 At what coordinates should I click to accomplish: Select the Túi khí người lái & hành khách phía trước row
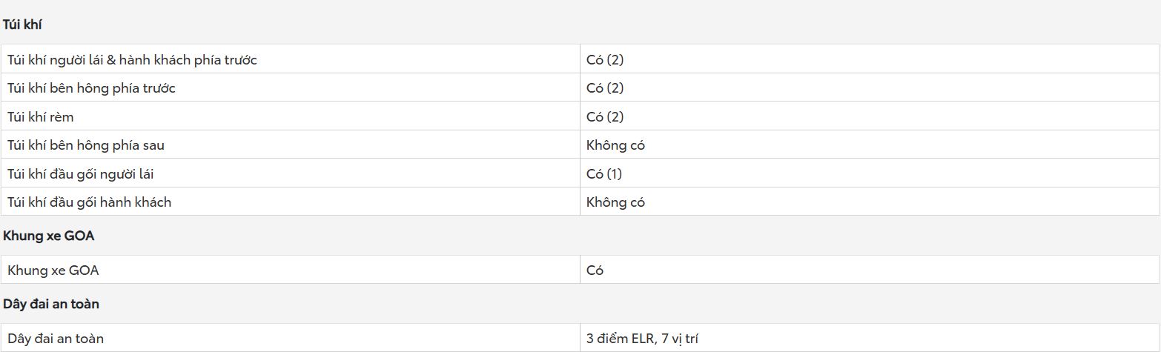tap(580, 59)
